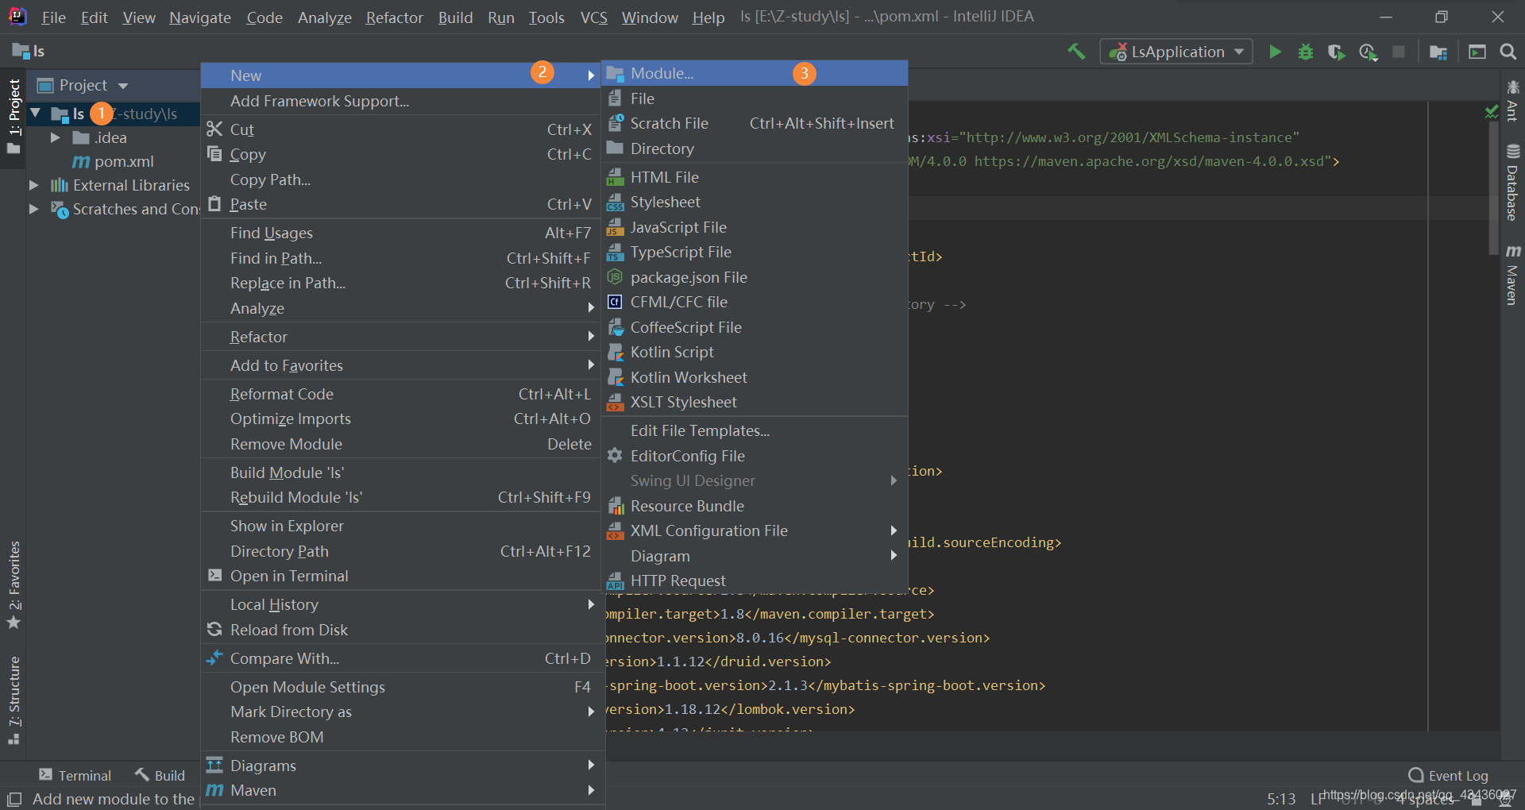The height and width of the screenshot is (810, 1525).
Task: Choose Module... from the New submenu
Action: (x=755, y=73)
